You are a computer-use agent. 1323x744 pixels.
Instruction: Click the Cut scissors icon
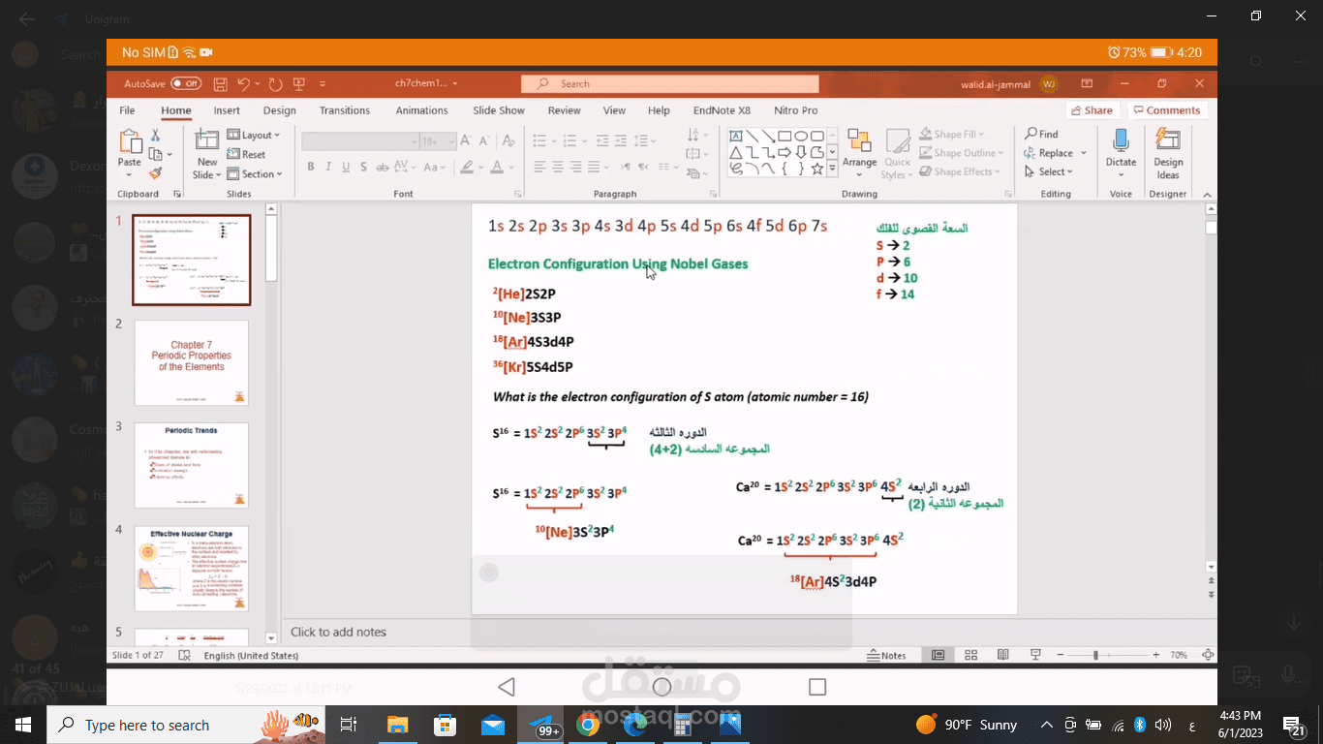155,136
